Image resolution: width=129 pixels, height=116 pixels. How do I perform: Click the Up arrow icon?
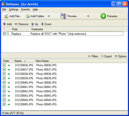[32, 24]
